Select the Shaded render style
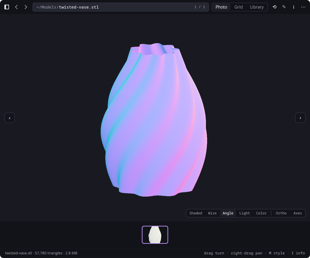Viewport: 310px width, 258px height. point(196,213)
